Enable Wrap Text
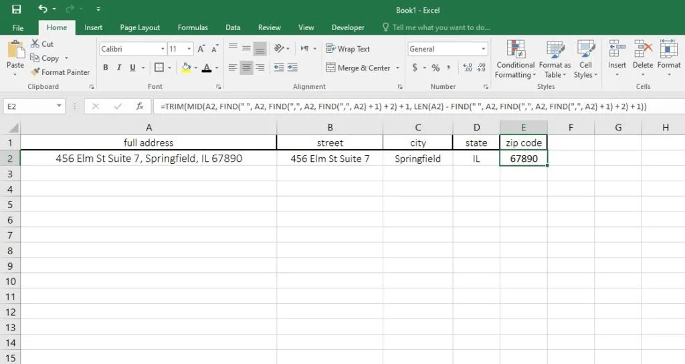Image resolution: width=685 pixels, height=364 pixels. [x=348, y=49]
